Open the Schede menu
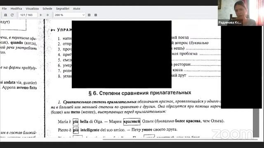 click(47, 9)
